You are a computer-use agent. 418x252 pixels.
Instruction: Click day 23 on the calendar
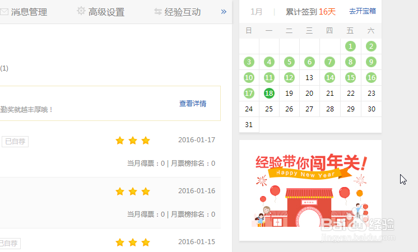coord(371,93)
